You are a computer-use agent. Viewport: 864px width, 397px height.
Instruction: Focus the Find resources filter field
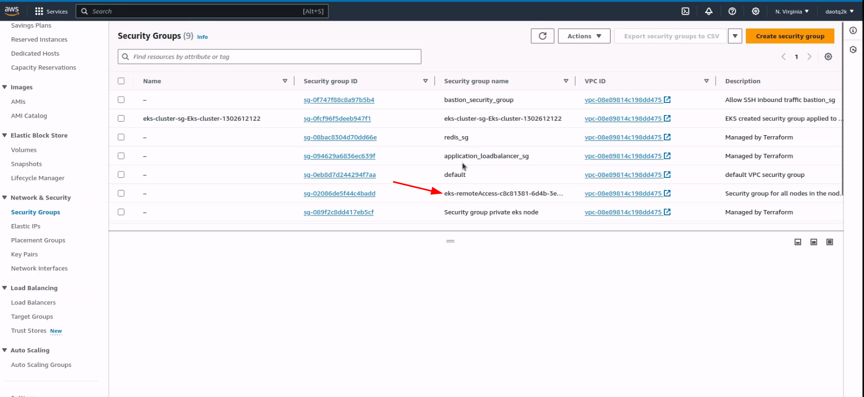click(269, 57)
